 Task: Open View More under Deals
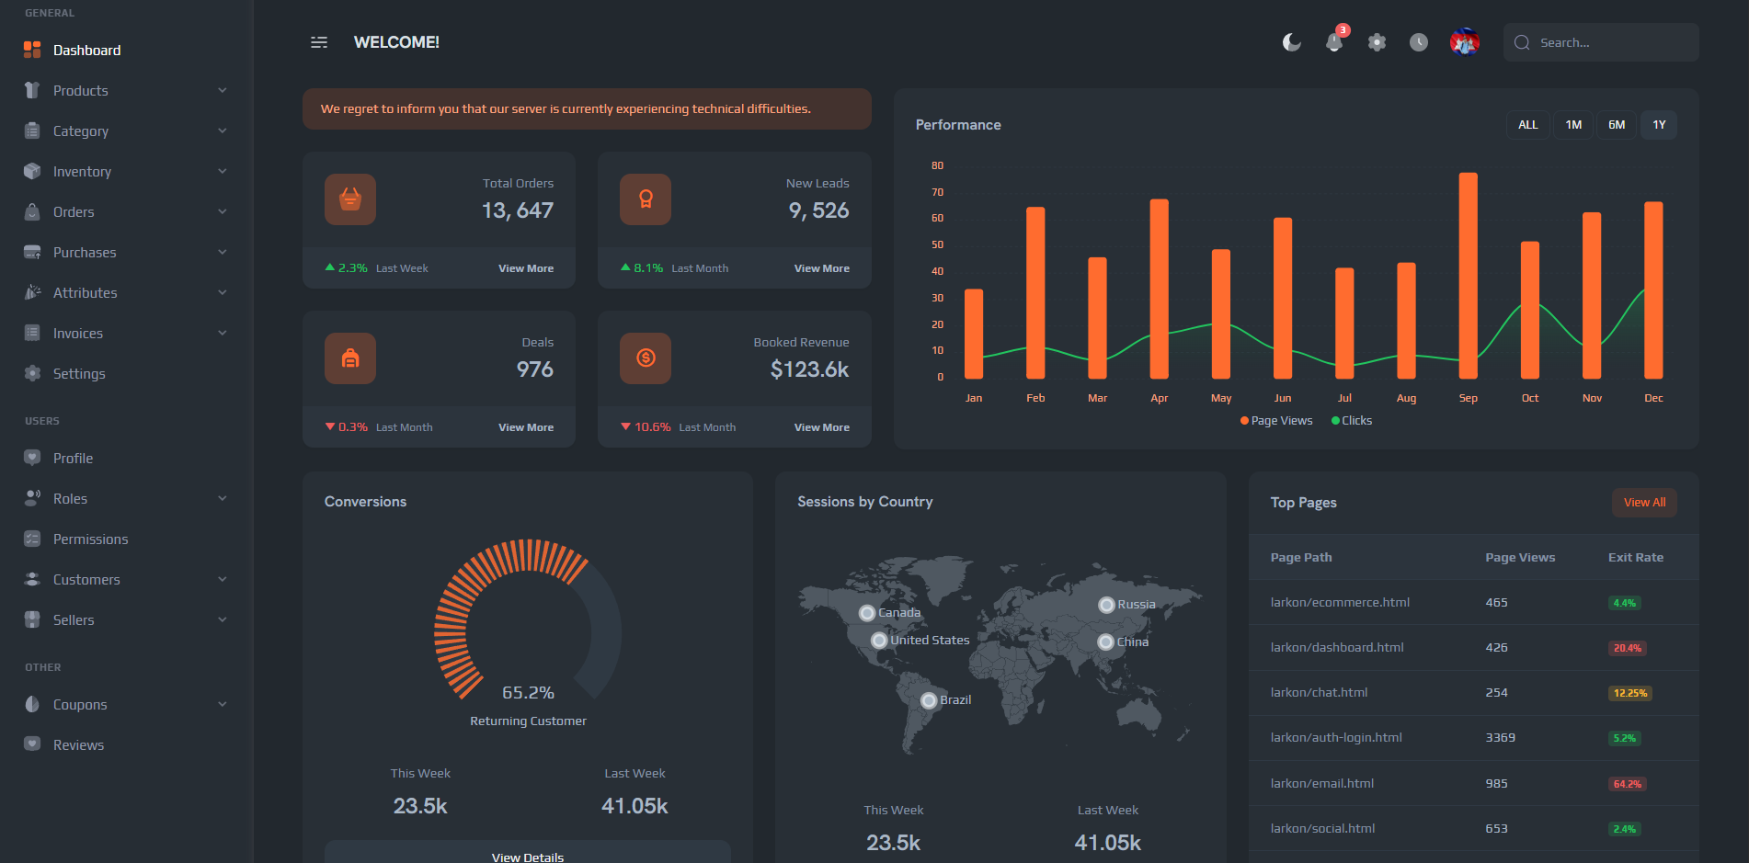(526, 427)
